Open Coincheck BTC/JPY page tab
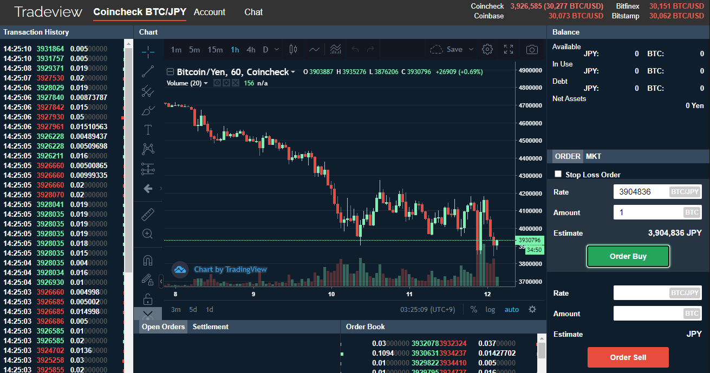Screen dimensions: 710x373 pos(140,12)
